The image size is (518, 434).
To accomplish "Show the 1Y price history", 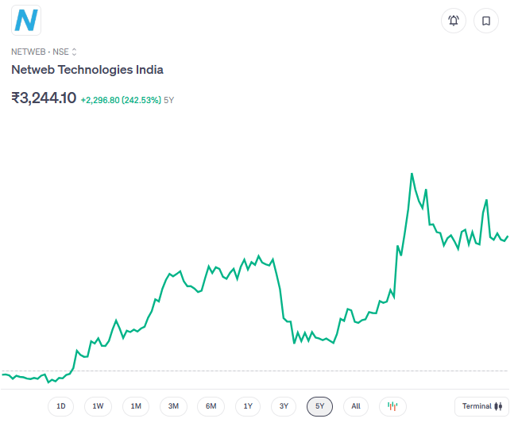I will click(x=248, y=406).
